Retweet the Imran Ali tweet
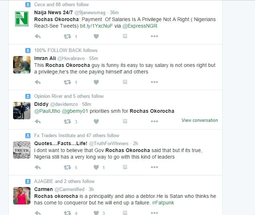This screenshot has height=215, width=255. 68,82
